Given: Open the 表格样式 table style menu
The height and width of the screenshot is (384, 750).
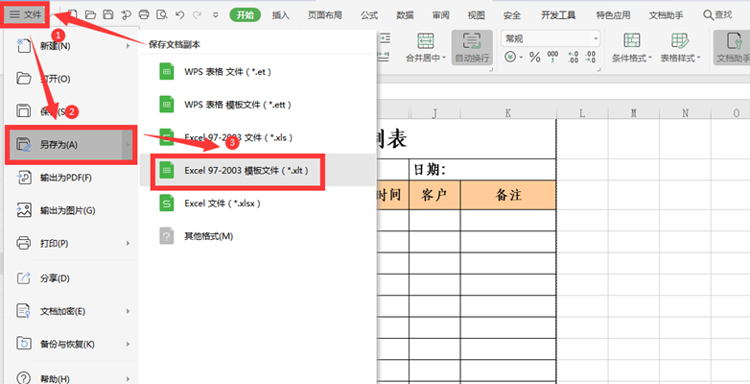Looking at the screenshot, I should tap(680, 47).
